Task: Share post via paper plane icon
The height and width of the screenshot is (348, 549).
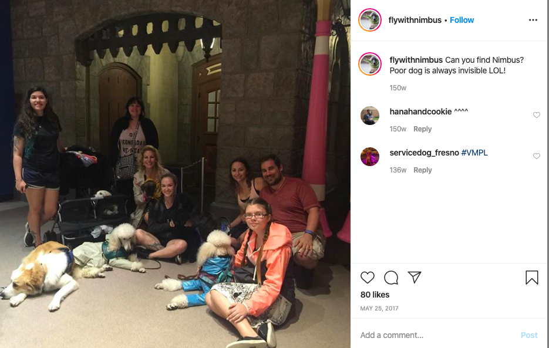Action: (414, 277)
